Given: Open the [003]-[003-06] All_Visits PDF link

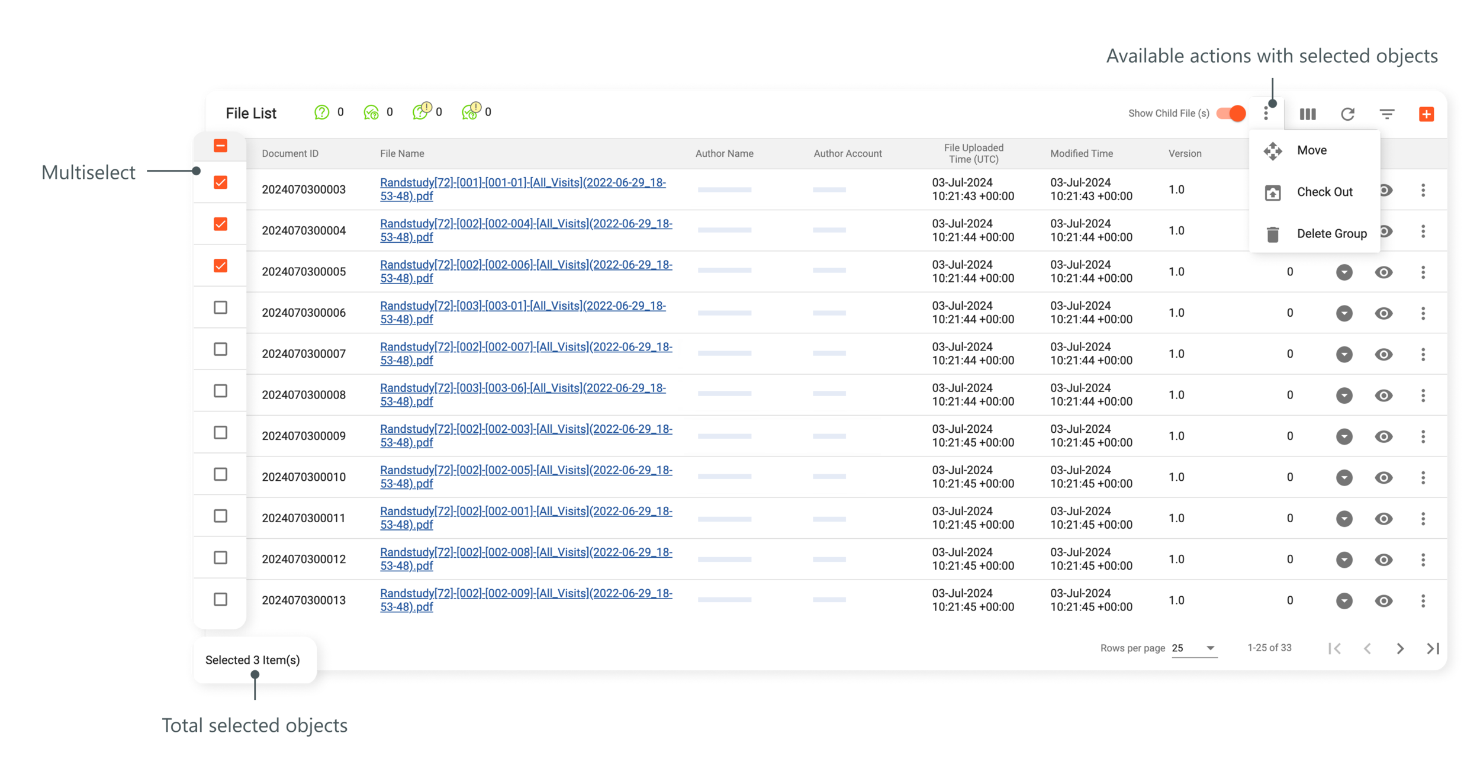Looking at the screenshot, I should pyautogui.click(x=523, y=394).
